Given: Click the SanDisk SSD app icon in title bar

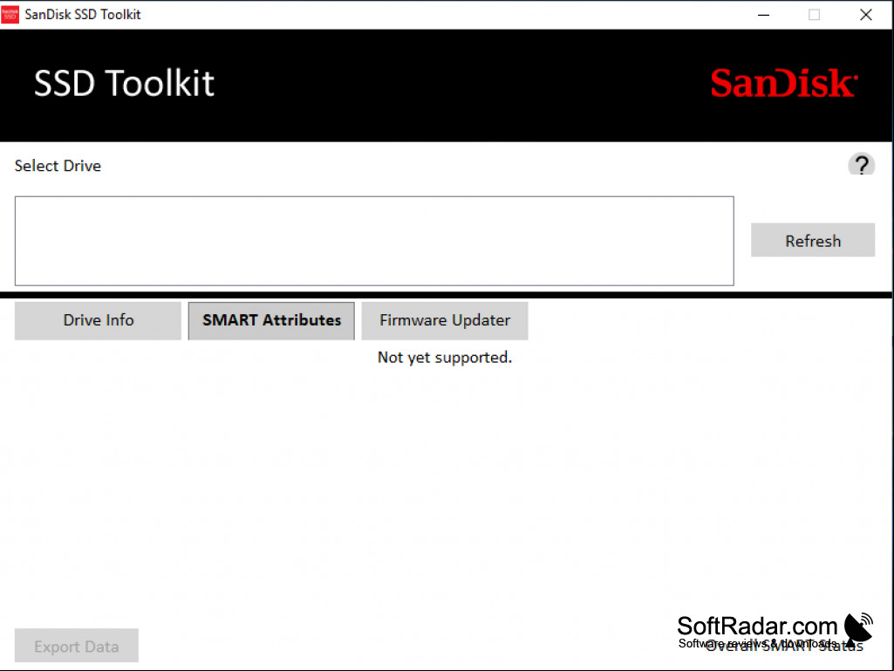Looking at the screenshot, I should 10,14.
